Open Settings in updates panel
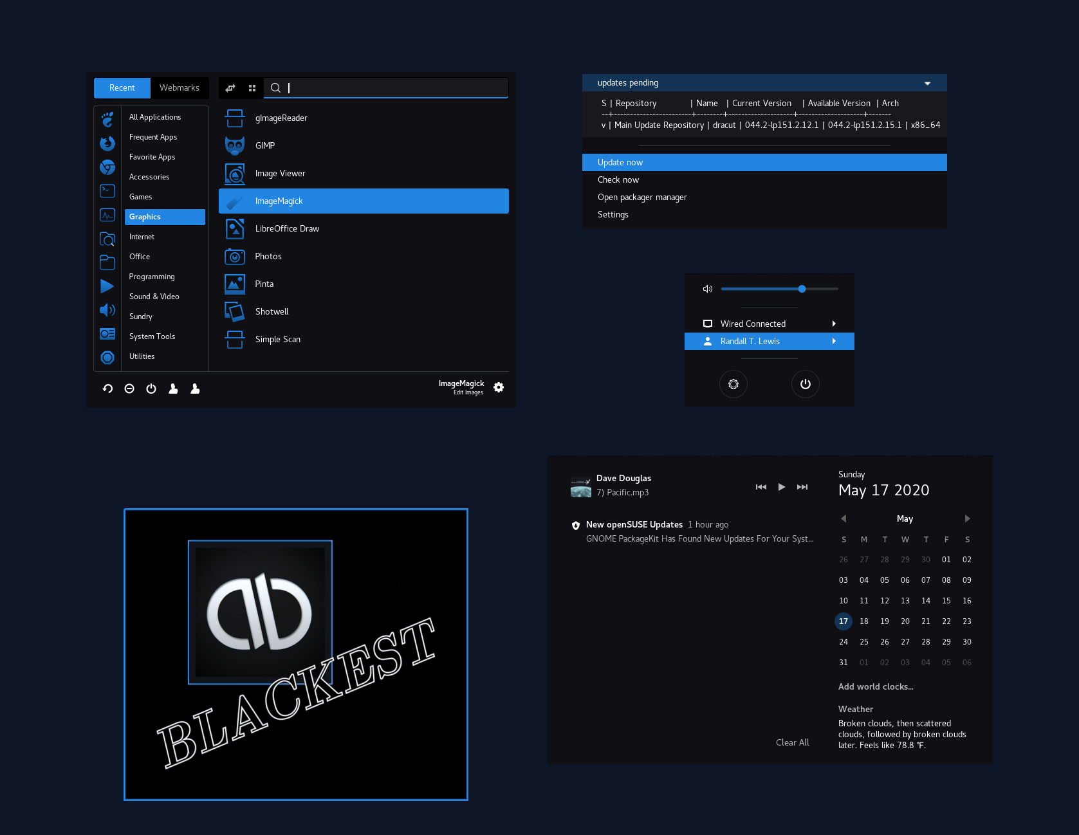 coord(764,215)
